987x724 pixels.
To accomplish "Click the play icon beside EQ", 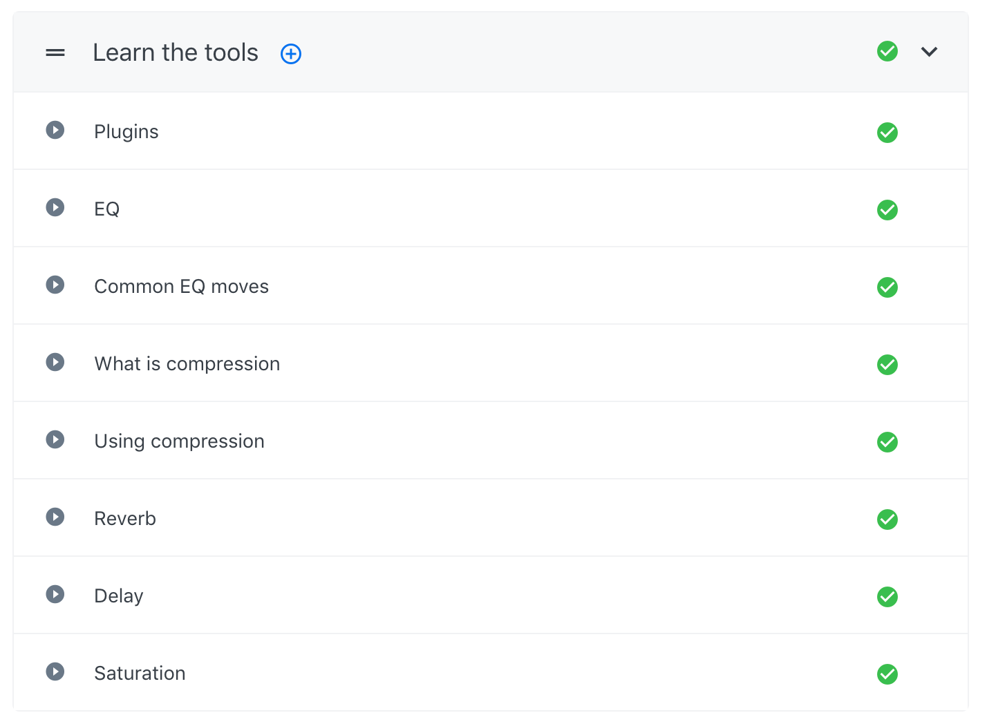I will click(x=55, y=207).
